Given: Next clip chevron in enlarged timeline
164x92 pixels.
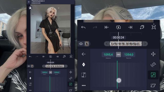Looking at the screenshot, I should point(145,44).
